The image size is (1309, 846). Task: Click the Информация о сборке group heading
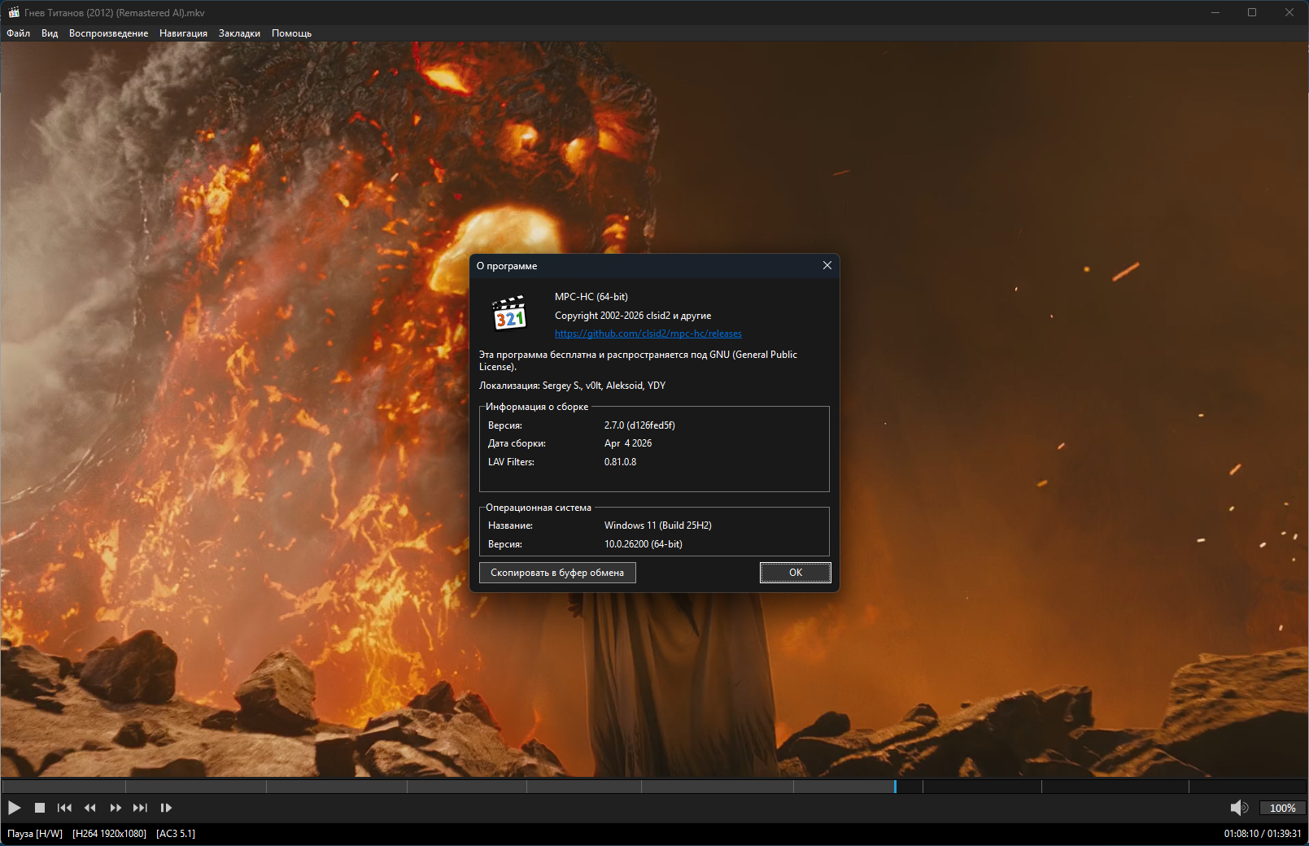(x=537, y=407)
